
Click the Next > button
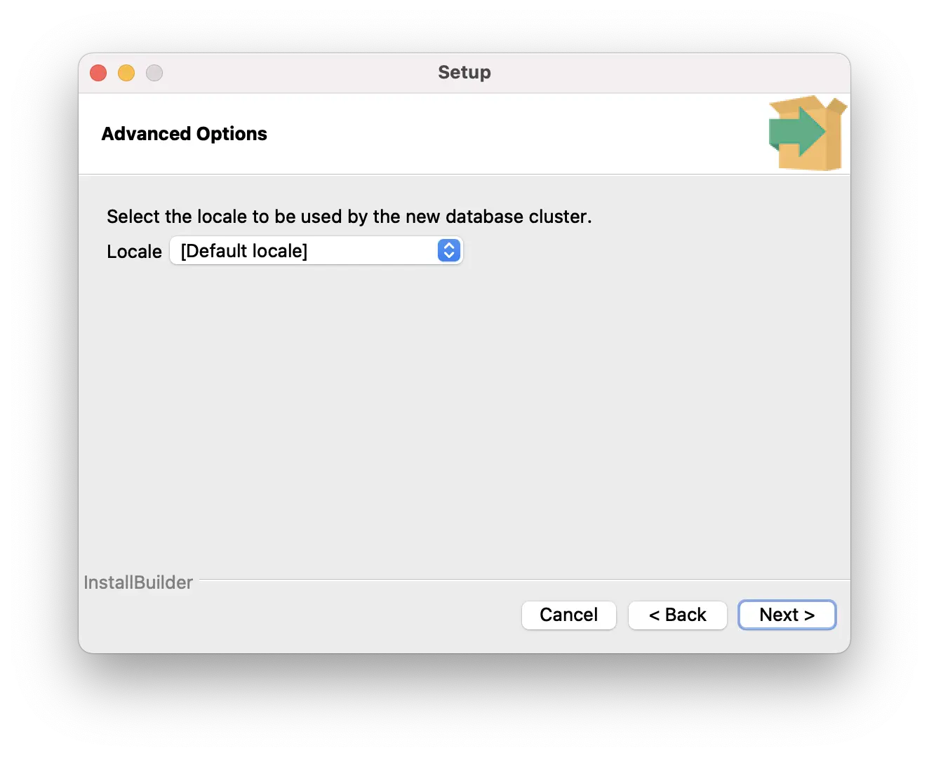tap(787, 615)
